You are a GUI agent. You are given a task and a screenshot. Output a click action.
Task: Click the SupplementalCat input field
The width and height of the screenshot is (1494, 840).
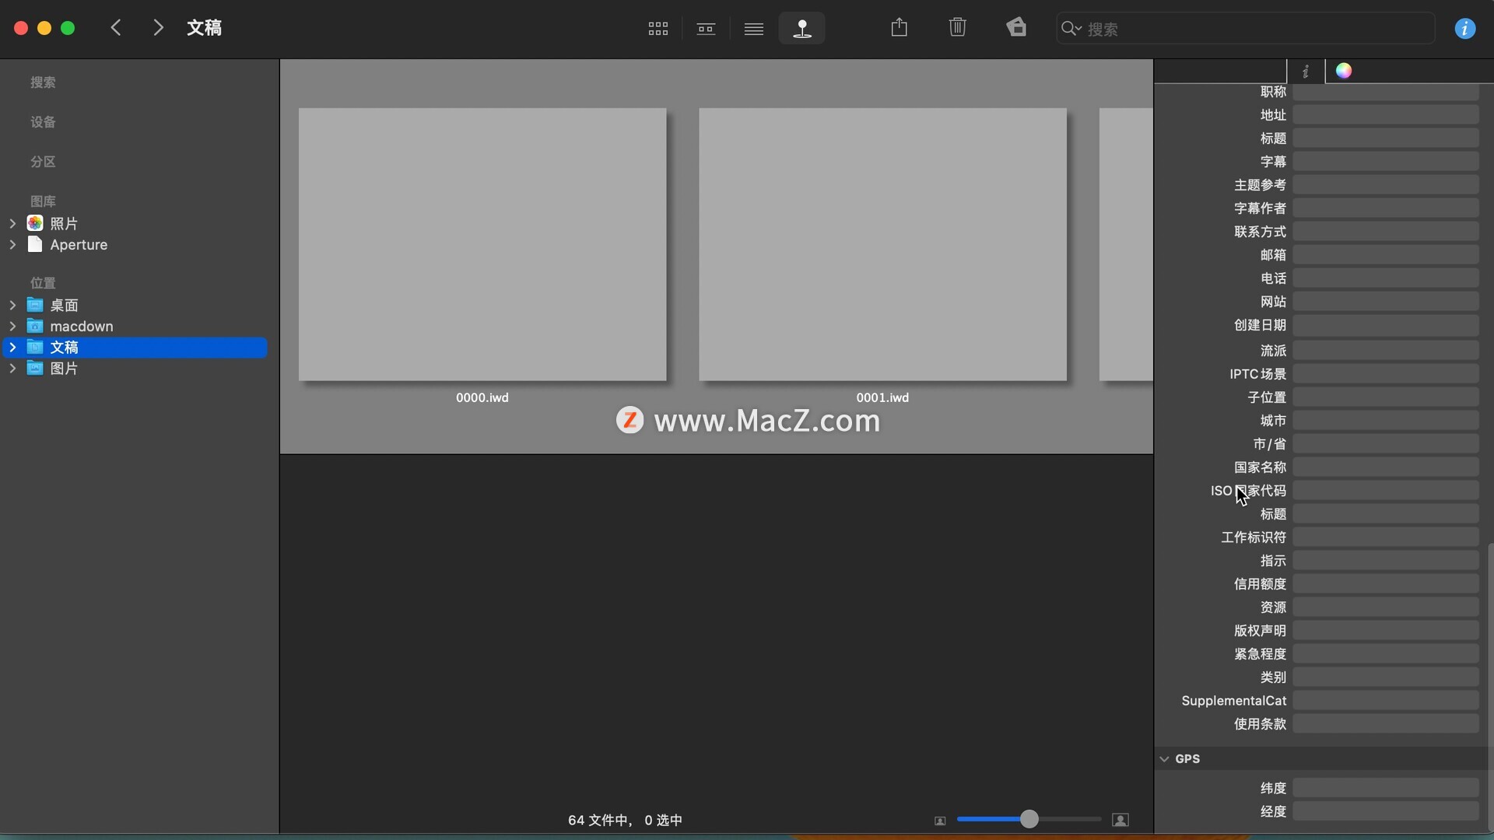click(x=1386, y=700)
